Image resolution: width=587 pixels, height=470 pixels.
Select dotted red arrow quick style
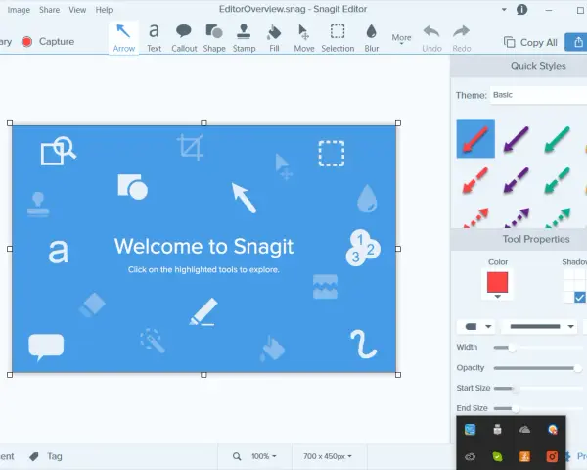475,217
